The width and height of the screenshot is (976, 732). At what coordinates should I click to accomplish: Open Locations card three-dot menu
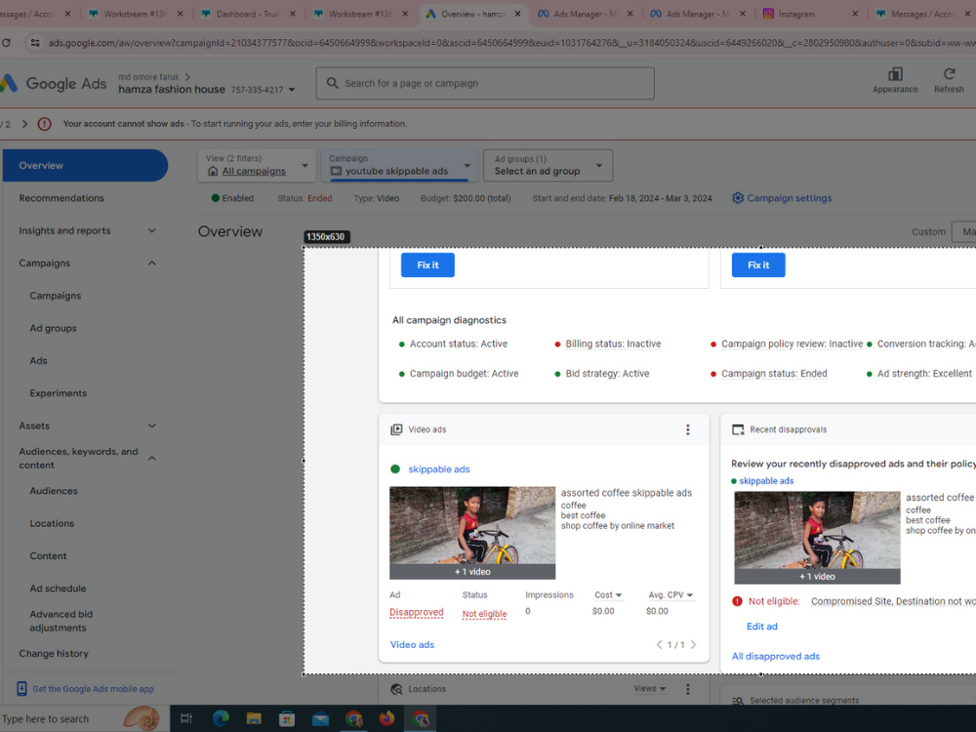tap(688, 689)
